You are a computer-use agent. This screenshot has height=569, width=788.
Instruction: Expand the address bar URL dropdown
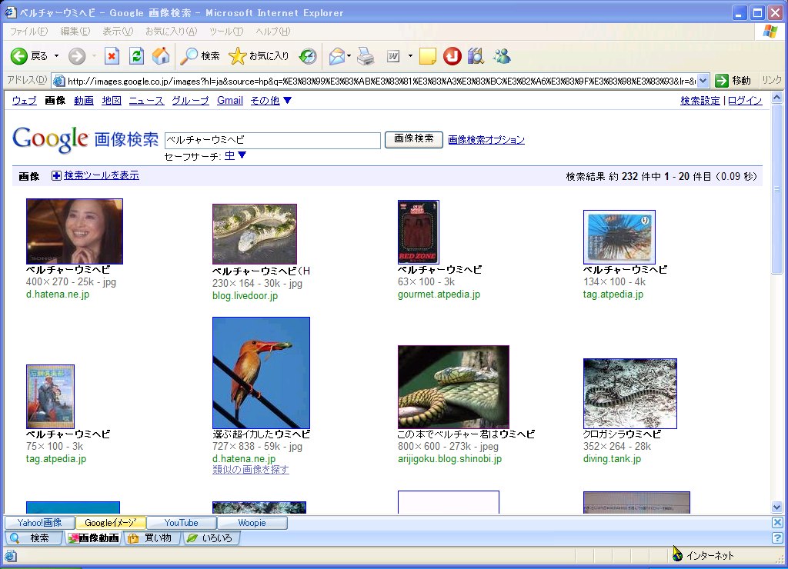pos(703,81)
